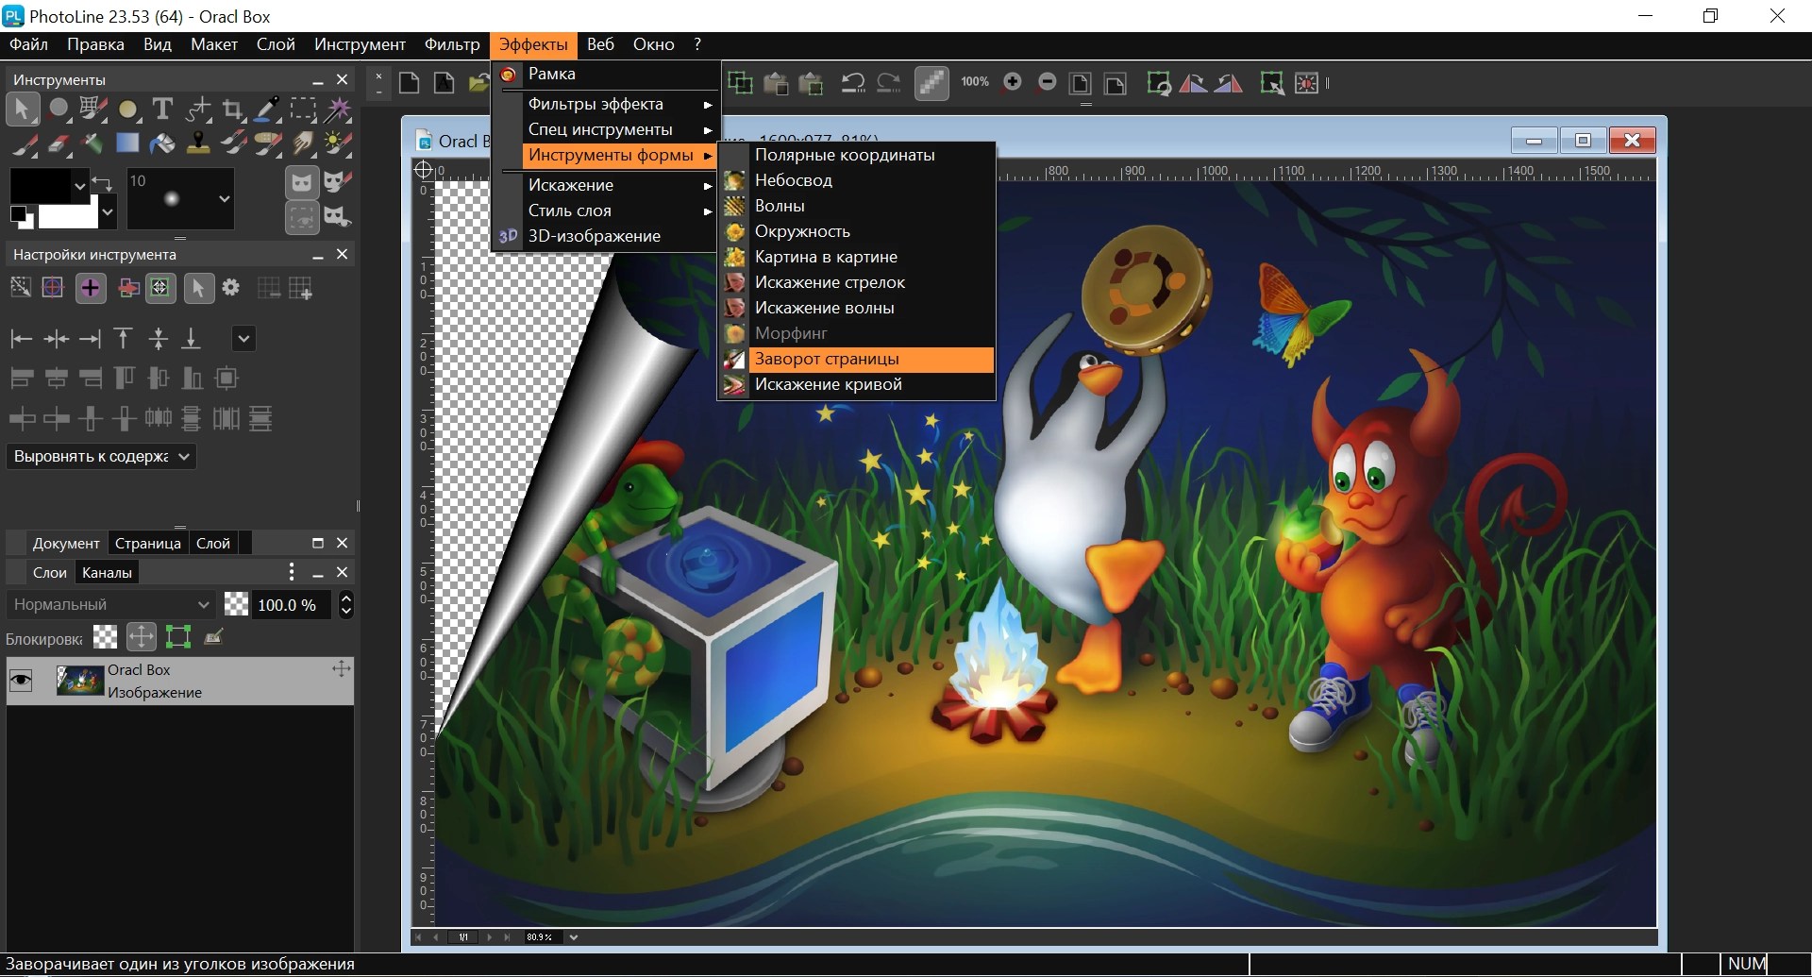The image size is (1812, 977).
Task: Open the Фильтр menu
Action: coord(452,44)
